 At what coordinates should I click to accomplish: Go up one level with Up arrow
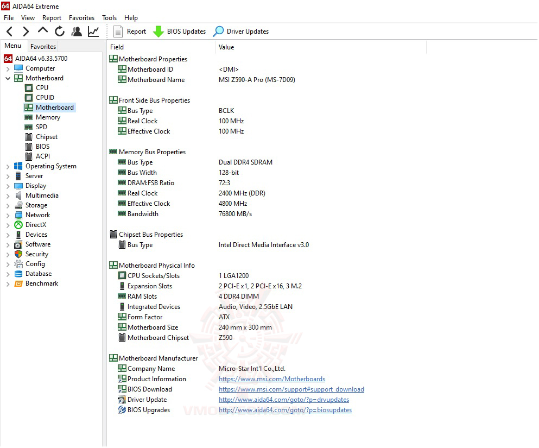[43, 30]
